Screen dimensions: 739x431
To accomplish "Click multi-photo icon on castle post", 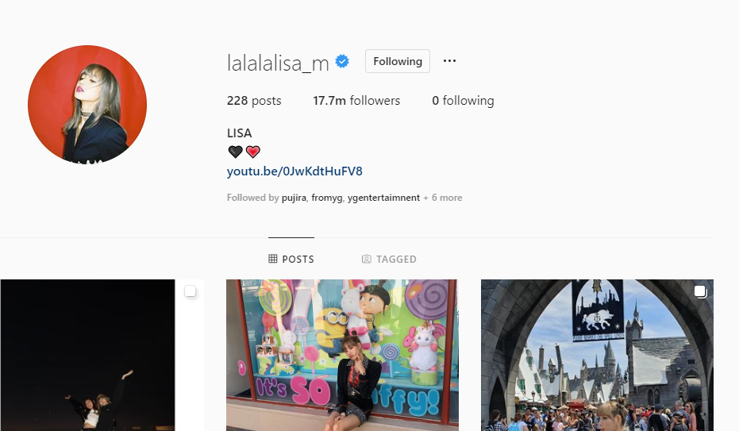I will [700, 292].
